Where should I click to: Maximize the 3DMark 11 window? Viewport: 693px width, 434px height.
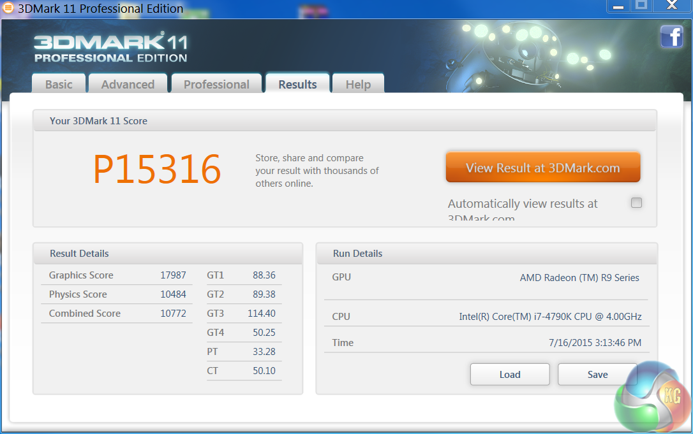[x=641, y=5]
